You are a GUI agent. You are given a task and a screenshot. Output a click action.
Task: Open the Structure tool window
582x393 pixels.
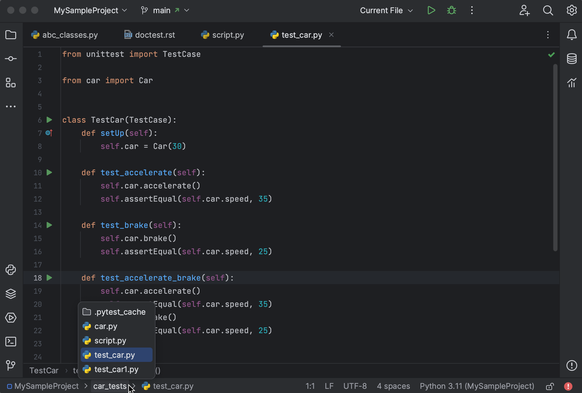tap(11, 83)
